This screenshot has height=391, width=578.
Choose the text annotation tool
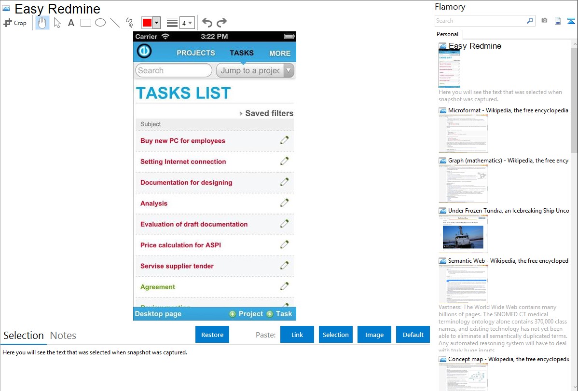pyautogui.click(x=71, y=23)
